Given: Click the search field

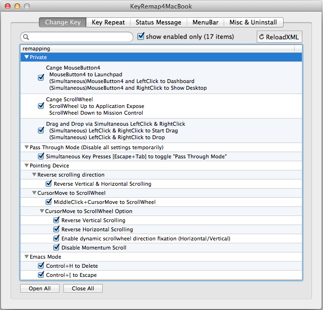Looking at the screenshot, I should pyautogui.click(x=77, y=37).
